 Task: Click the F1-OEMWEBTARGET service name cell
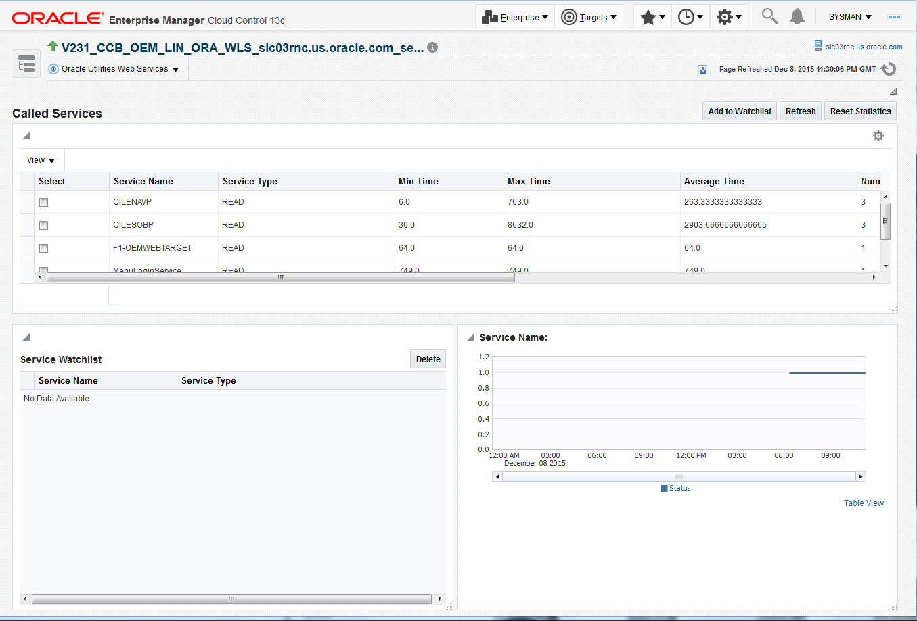[152, 248]
